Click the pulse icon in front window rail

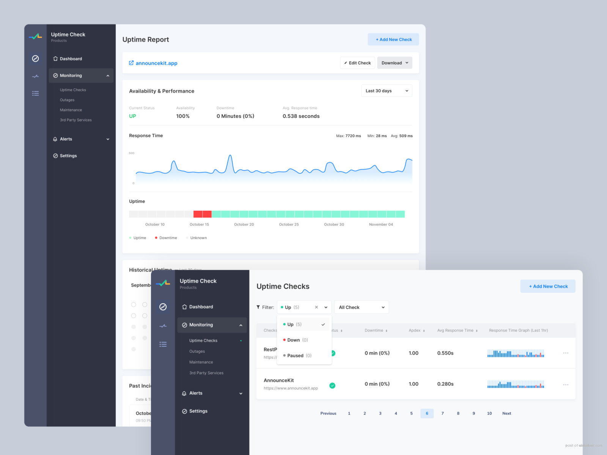click(x=163, y=326)
